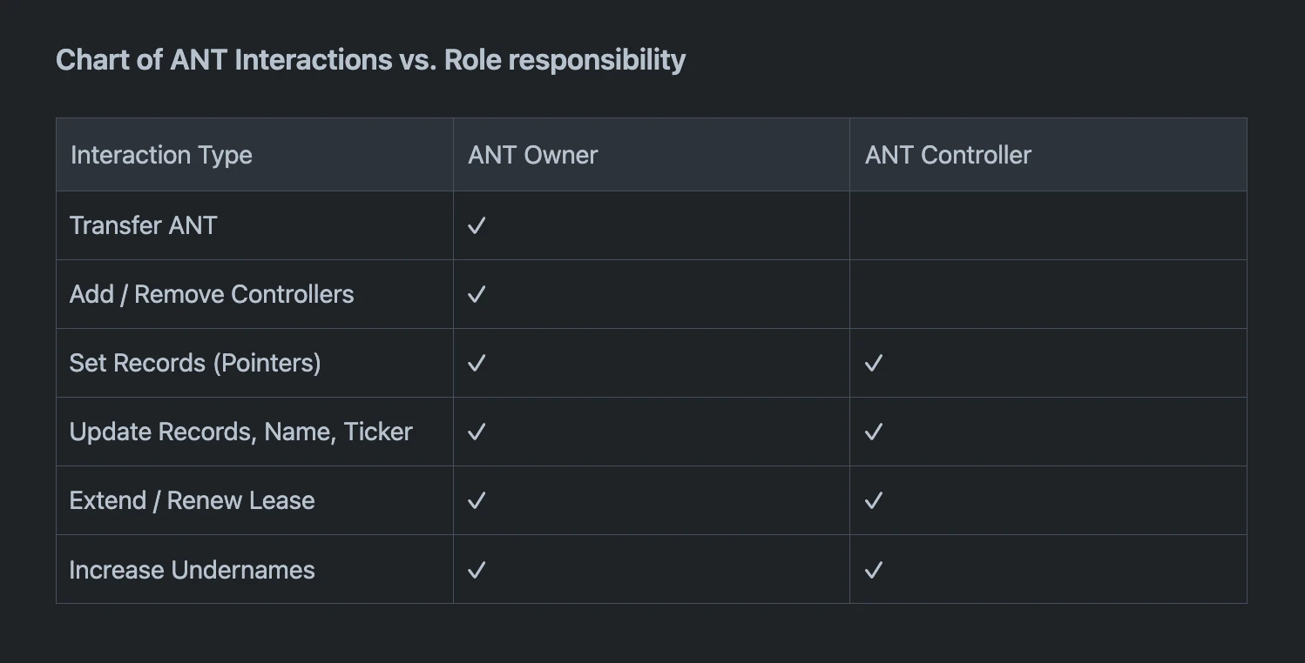The image size is (1305, 663).
Task: Click ANT Controller checkmark in Set Records row
Action: click(x=874, y=364)
